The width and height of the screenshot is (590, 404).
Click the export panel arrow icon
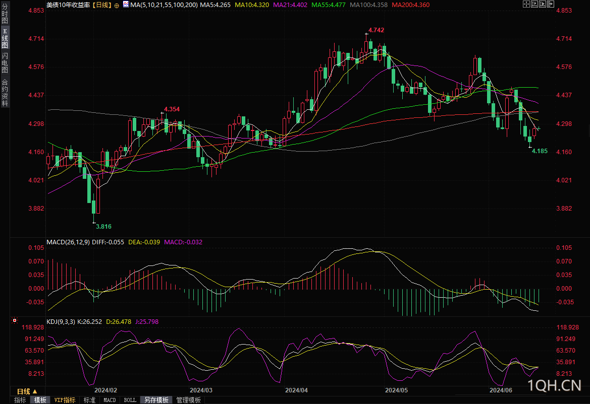(551, 4)
